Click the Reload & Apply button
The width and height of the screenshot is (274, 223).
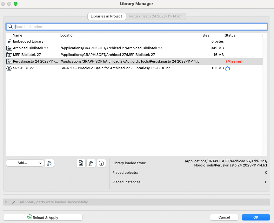coord(43,217)
